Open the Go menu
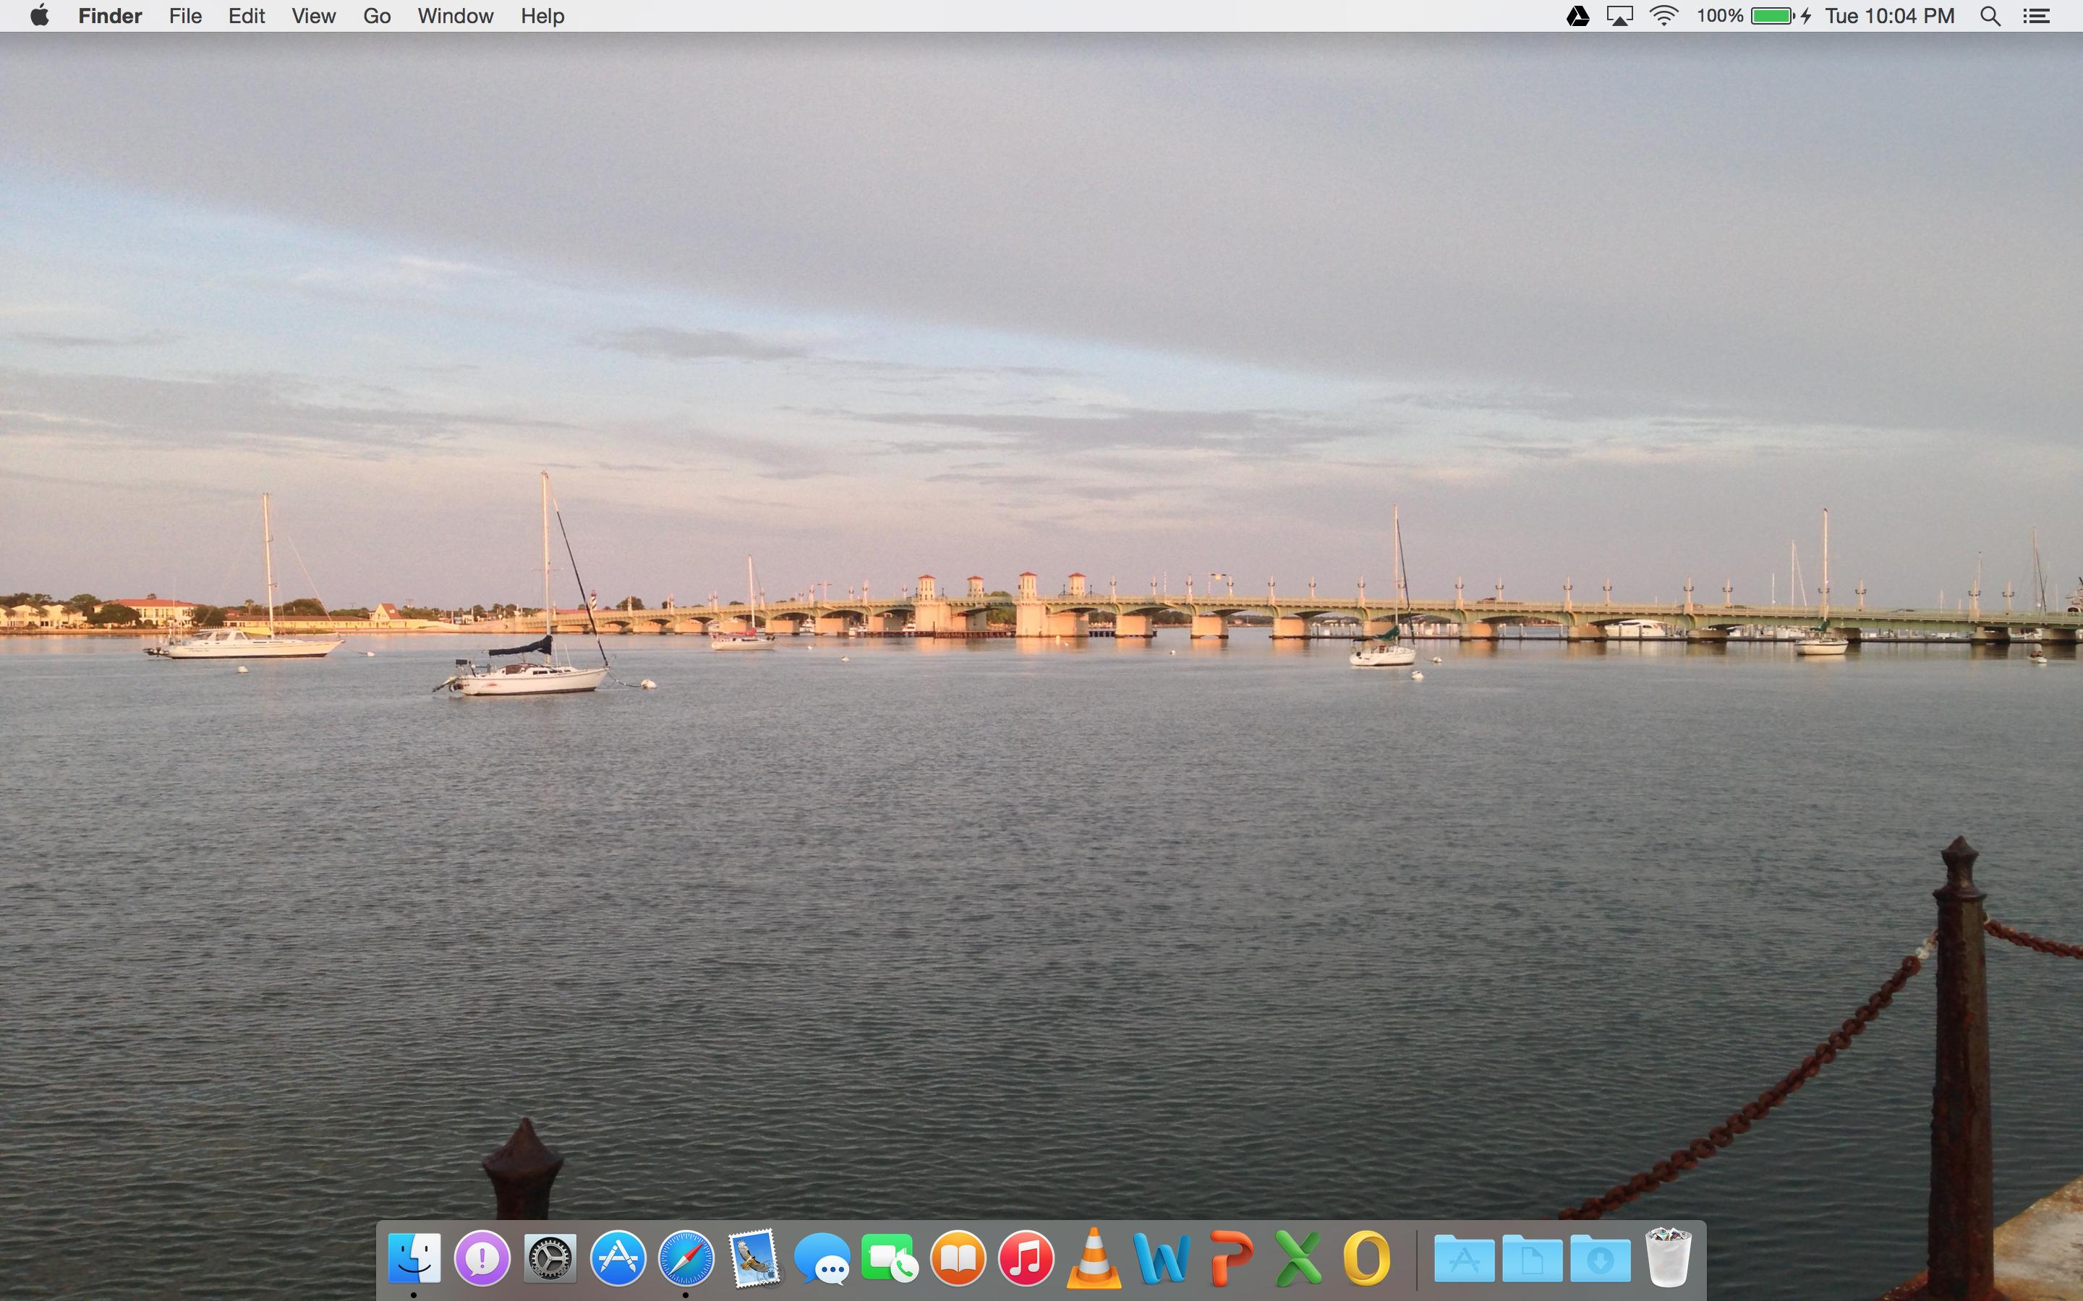Screen dimensions: 2083x1301 click(x=377, y=17)
